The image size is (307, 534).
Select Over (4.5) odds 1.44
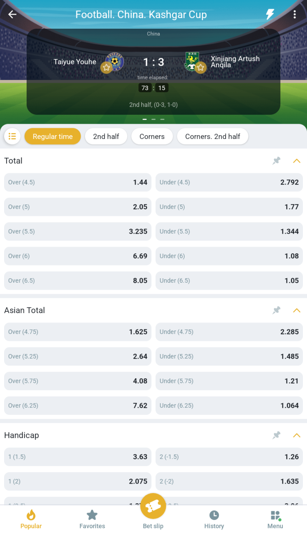point(78,182)
